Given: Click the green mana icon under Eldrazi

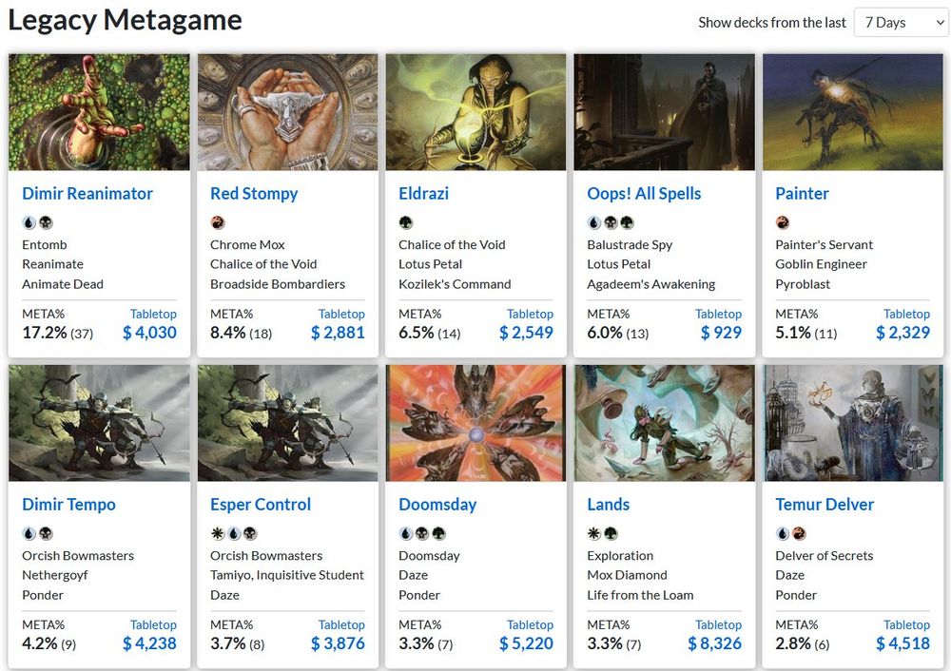Looking at the screenshot, I should [x=405, y=223].
